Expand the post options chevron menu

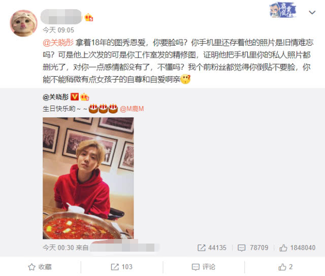click(x=312, y=12)
